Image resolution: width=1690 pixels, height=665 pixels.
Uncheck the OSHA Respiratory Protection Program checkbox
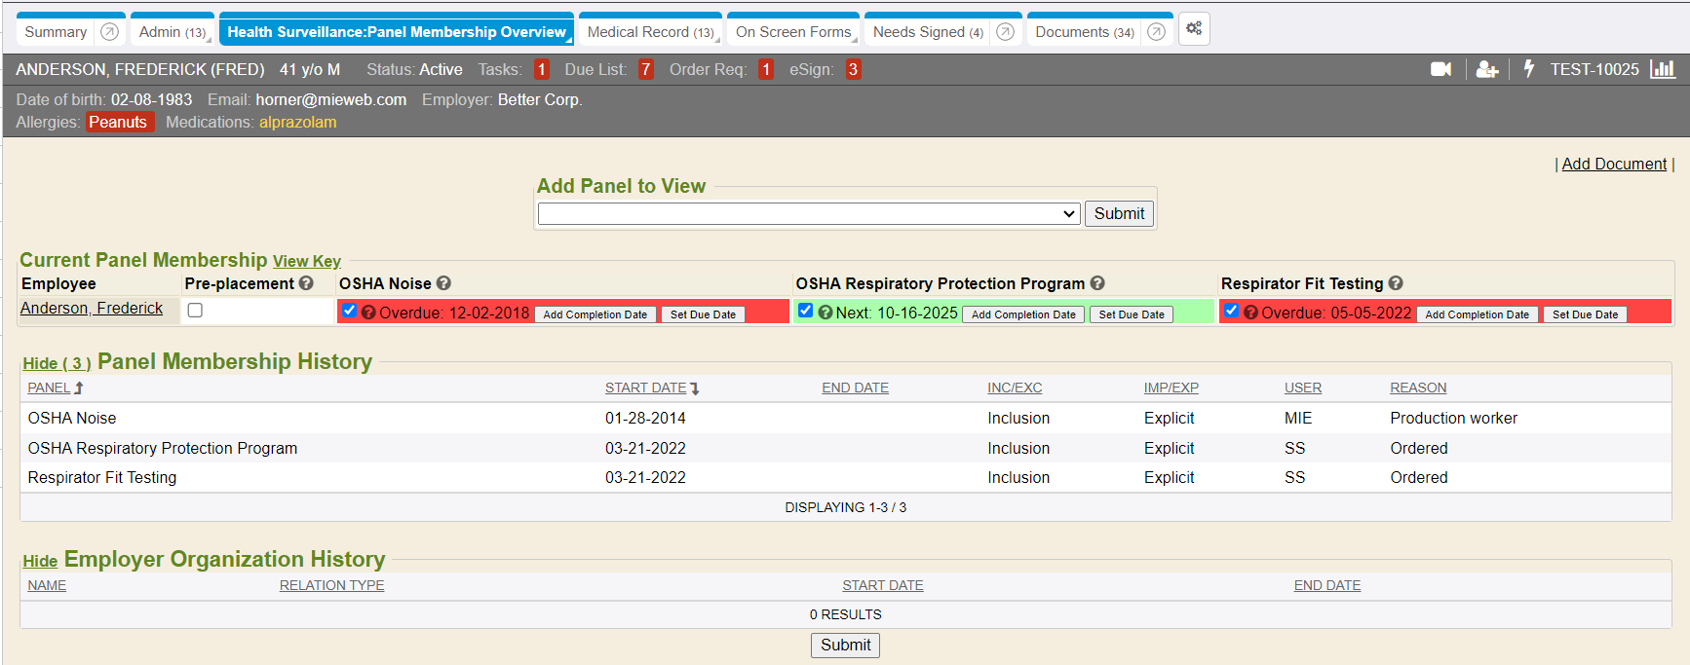point(805,311)
